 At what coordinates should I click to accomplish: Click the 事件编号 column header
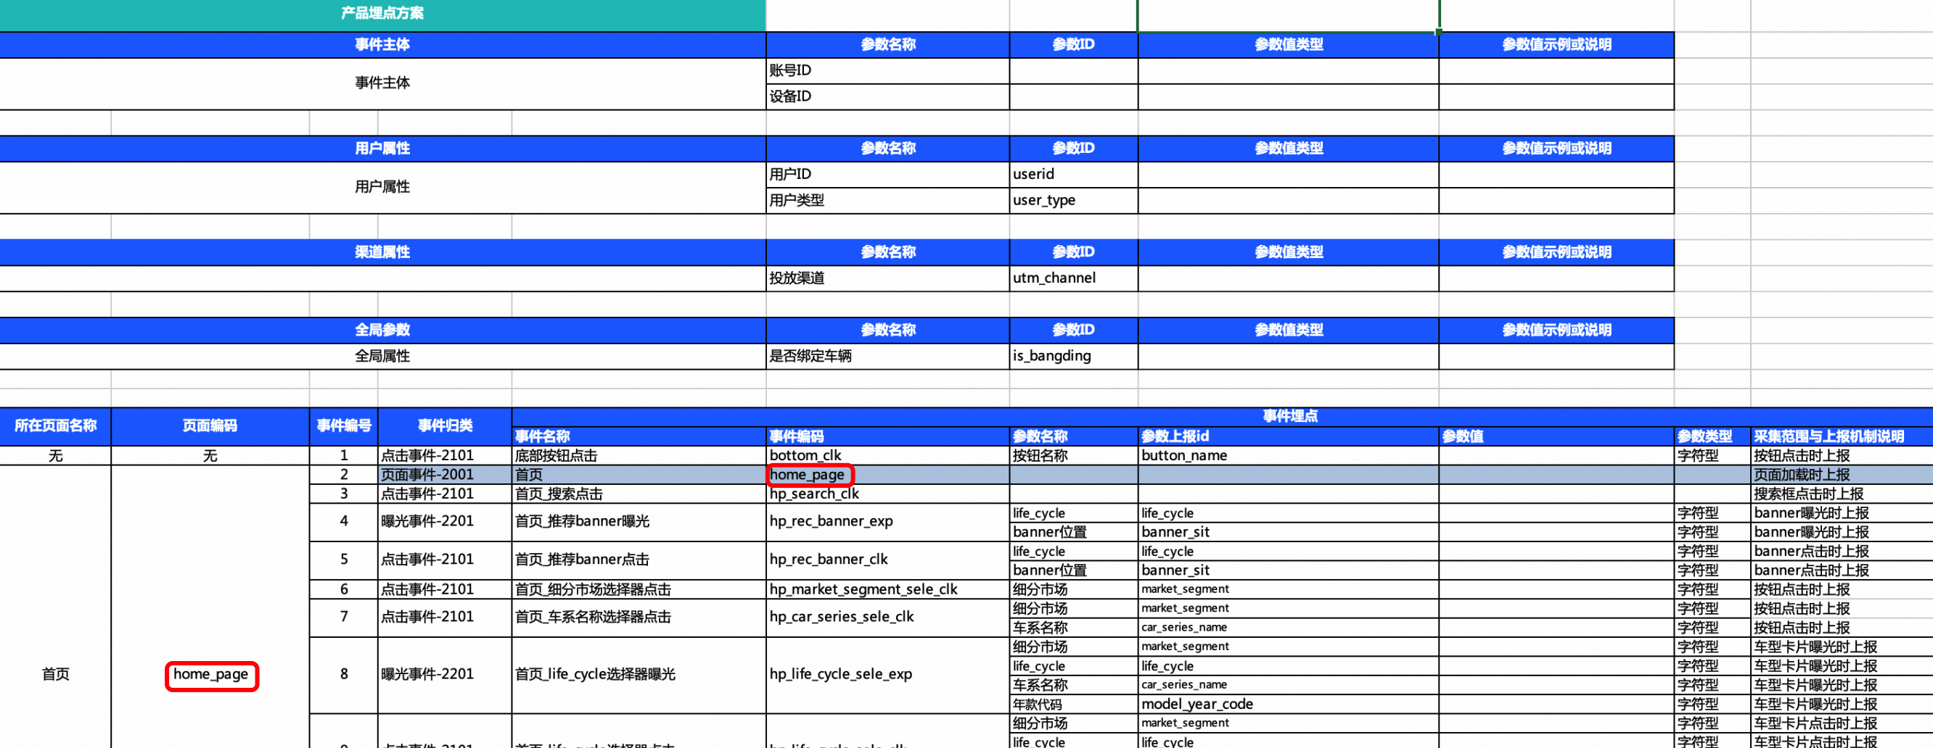tap(344, 426)
